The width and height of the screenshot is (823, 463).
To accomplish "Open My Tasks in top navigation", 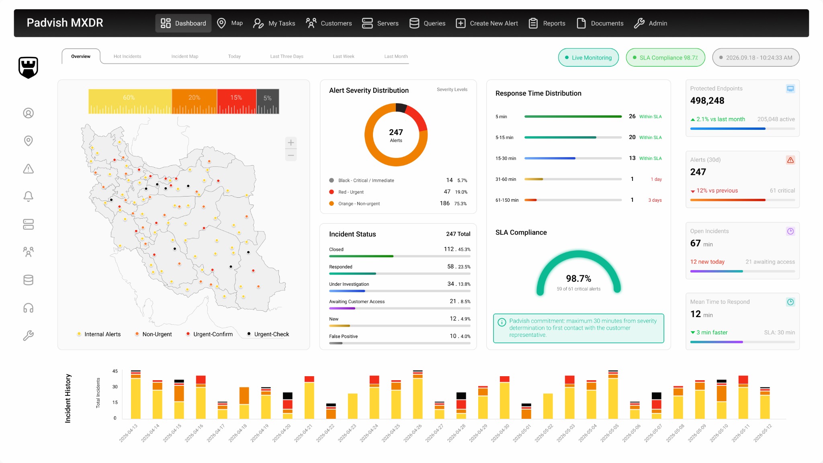I will (274, 23).
